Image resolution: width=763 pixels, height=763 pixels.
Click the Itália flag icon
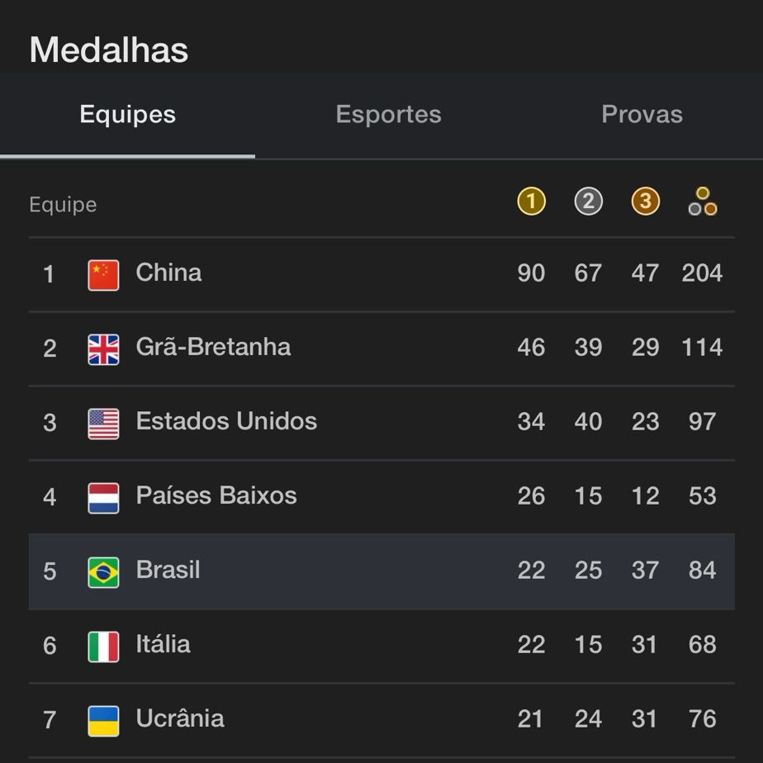(103, 647)
